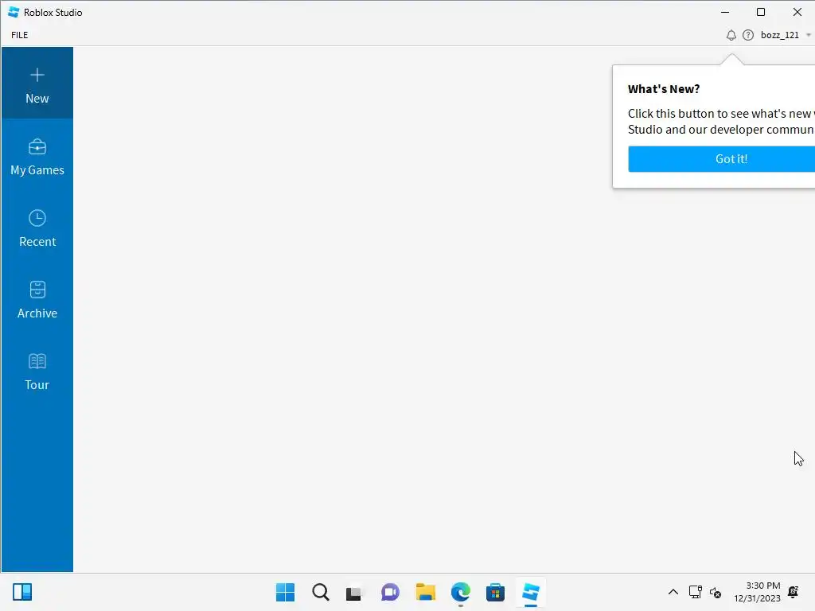Open the Widgets panel icon
The height and width of the screenshot is (611, 815).
pyautogui.click(x=22, y=592)
